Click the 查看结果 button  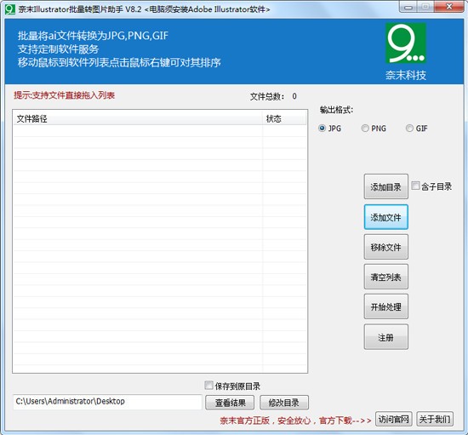coord(230,403)
